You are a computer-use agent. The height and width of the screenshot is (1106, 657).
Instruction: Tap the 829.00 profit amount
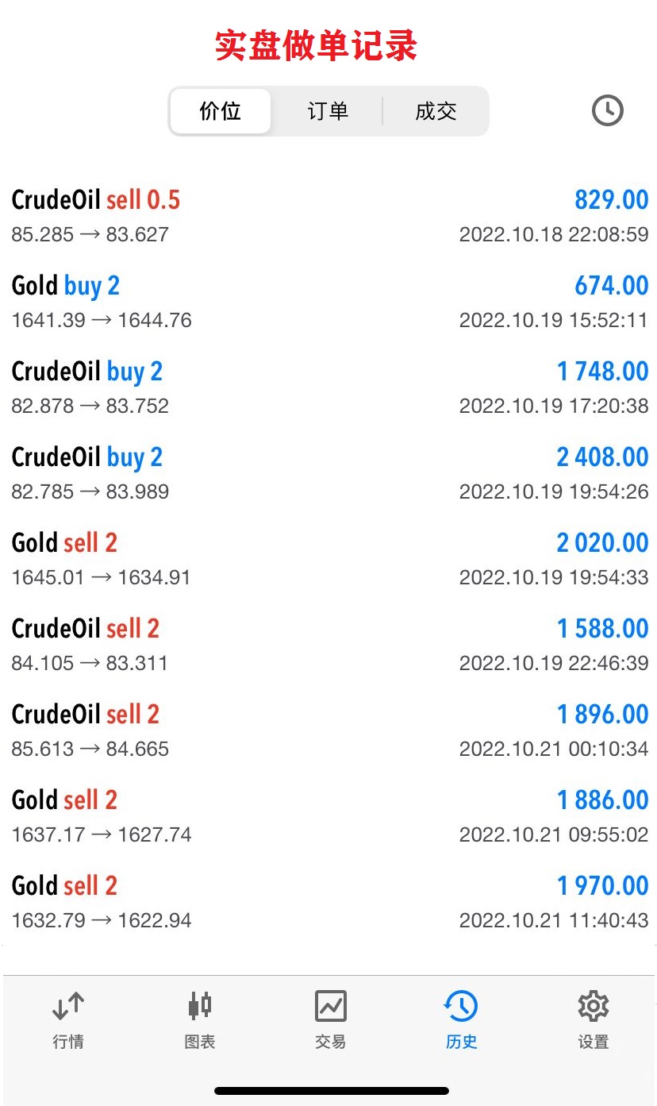[611, 200]
